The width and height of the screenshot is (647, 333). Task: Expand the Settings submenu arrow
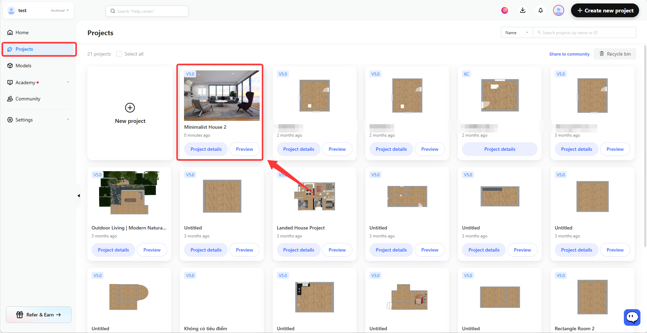coord(68,119)
